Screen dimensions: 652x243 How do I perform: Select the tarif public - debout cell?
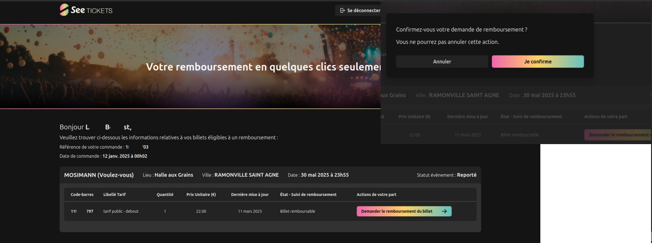(121, 211)
